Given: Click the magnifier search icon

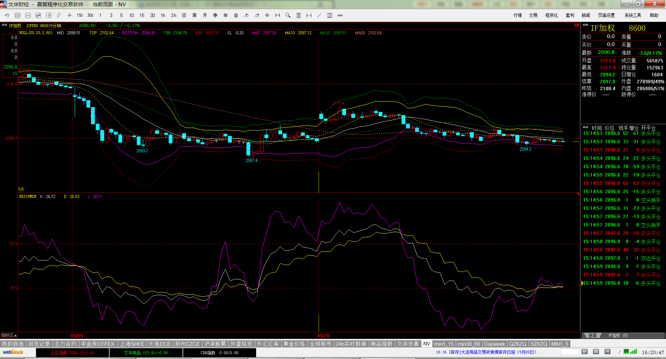Looking at the screenshot, I should (288, 15).
